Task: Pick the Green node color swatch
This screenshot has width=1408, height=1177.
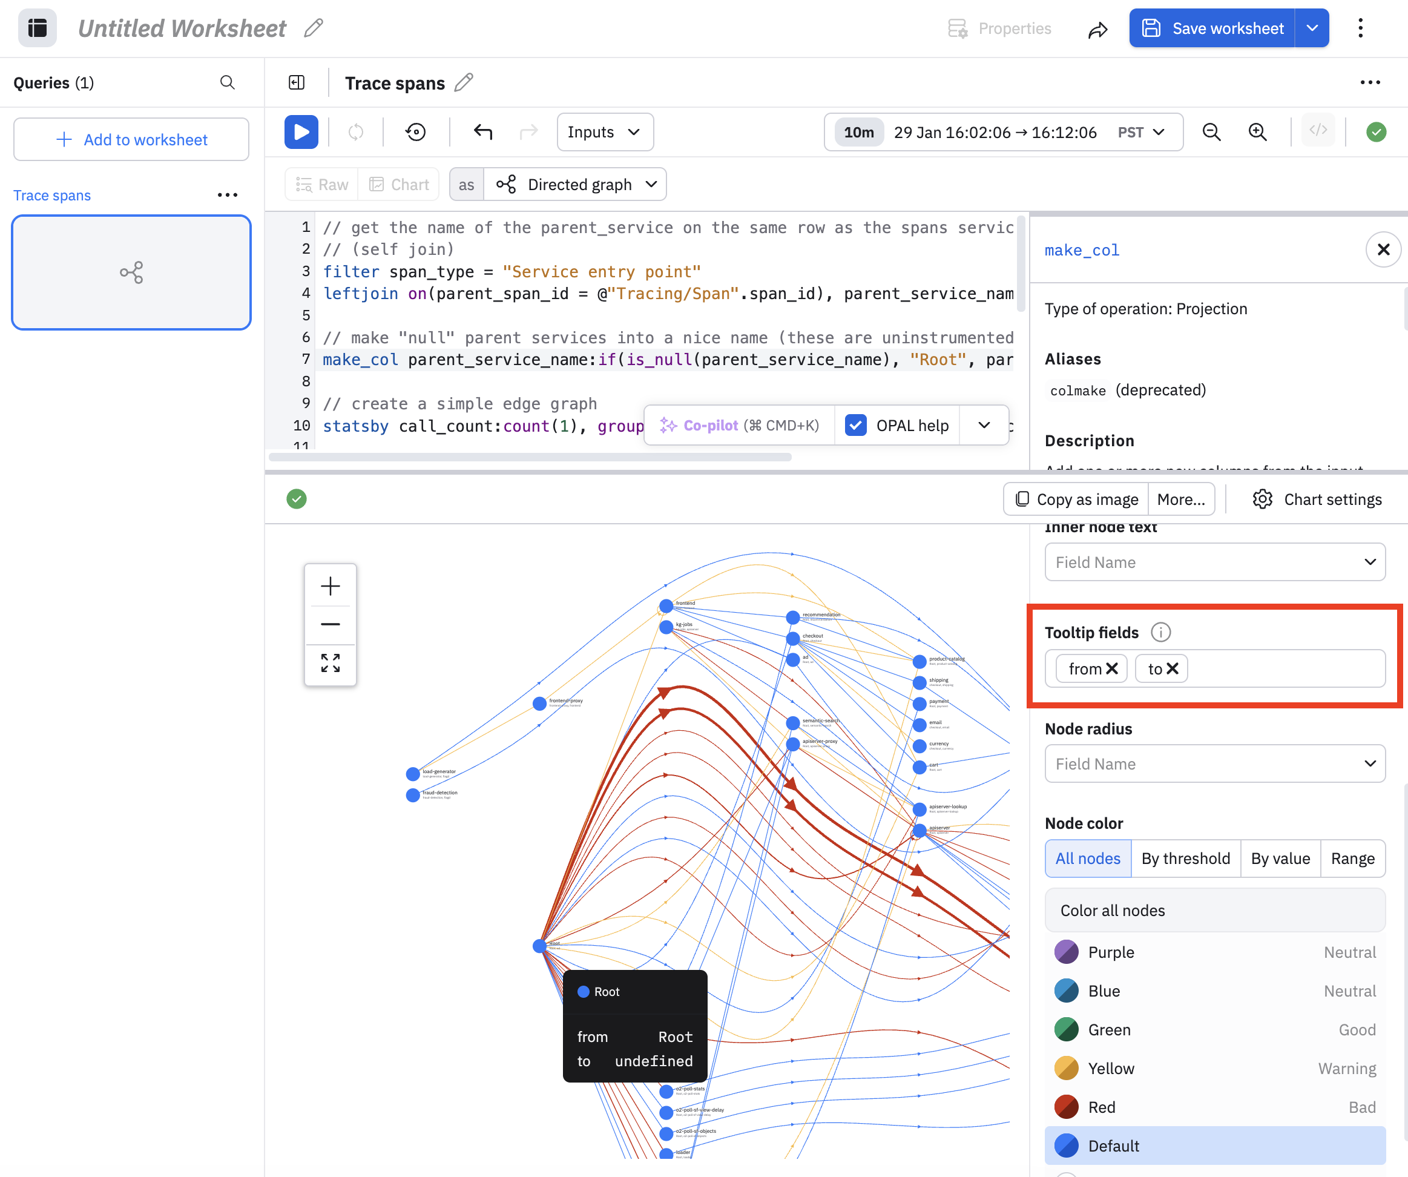Action: click(1066, 1029)
